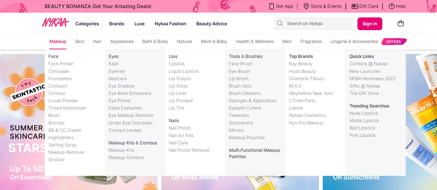Select the Hair category tab
Image resolution: width=437 pixels, height=190 pixels.
tap(97, 41)
